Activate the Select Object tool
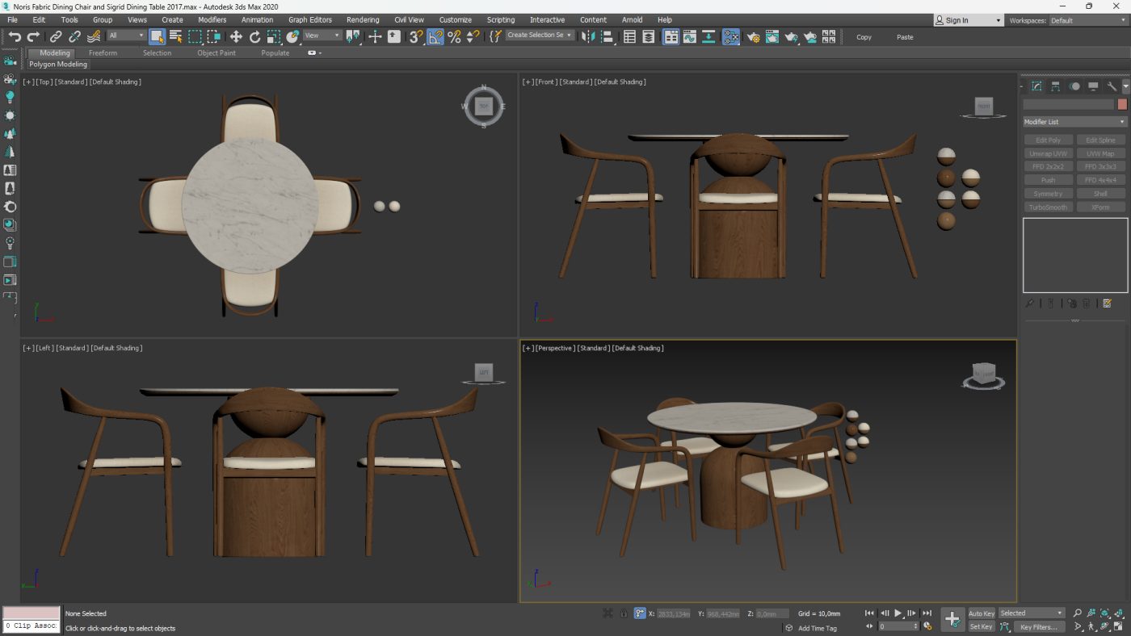1131x636 pixels. 157,36
